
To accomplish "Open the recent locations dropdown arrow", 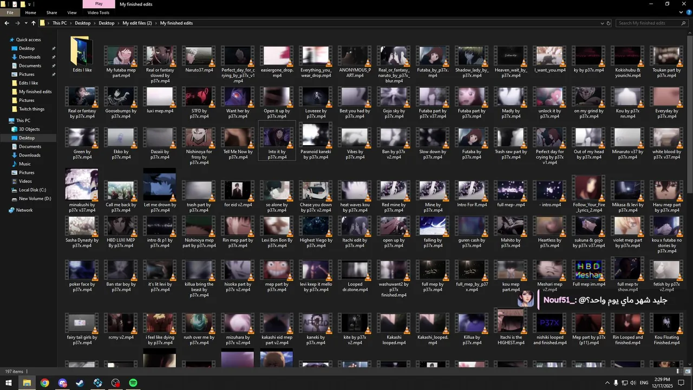I will [x=25, y=23].
